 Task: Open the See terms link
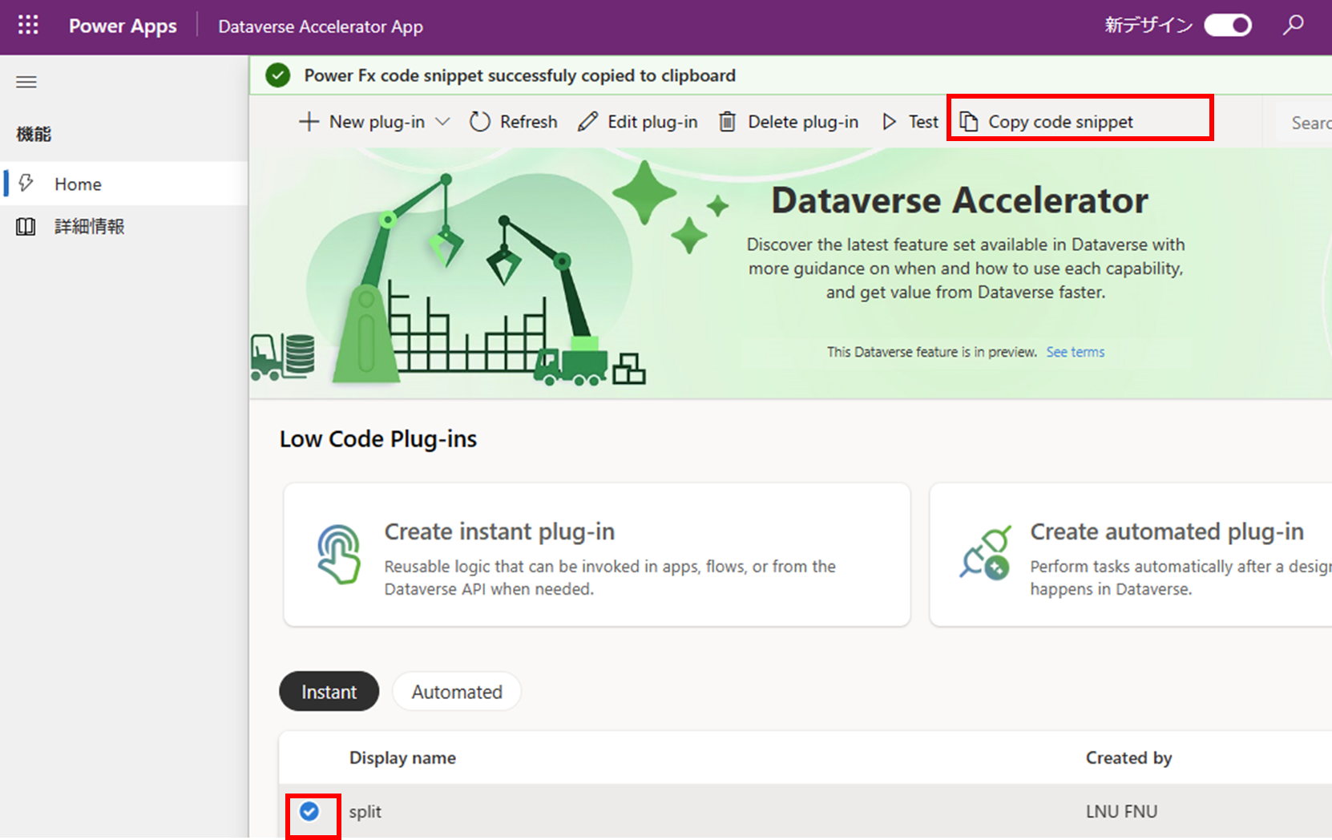(x=1075, y=351)
